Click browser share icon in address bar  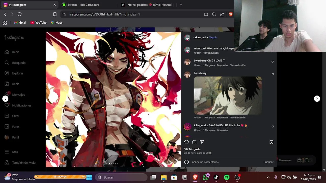tap(222, 14)
